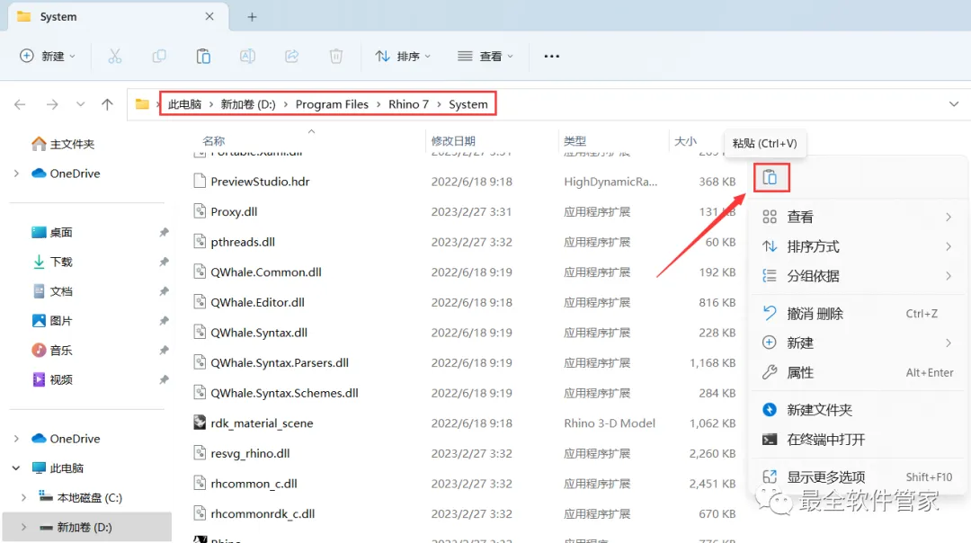This screenshot has height=543, width=971.
Task: Select file rhcommonrdk_c.dll
Action: click(263, 514)
